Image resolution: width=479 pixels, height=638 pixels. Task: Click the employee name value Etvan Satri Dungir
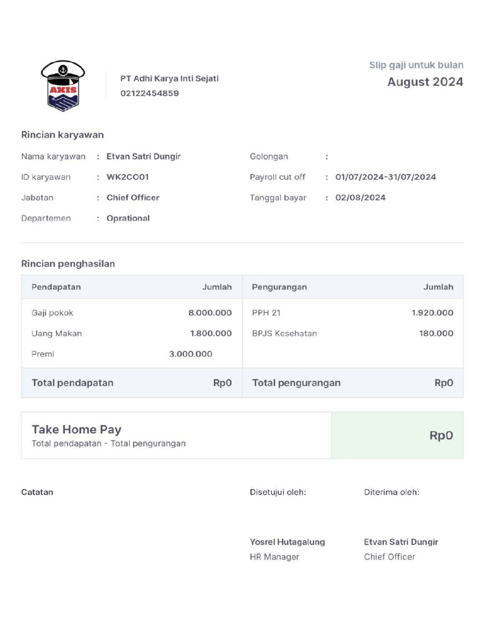pyautogui.click(x=143, y=156)
